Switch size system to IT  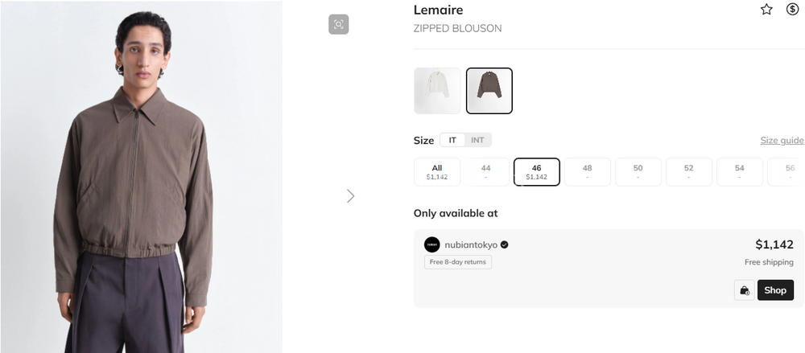(452, 140)
